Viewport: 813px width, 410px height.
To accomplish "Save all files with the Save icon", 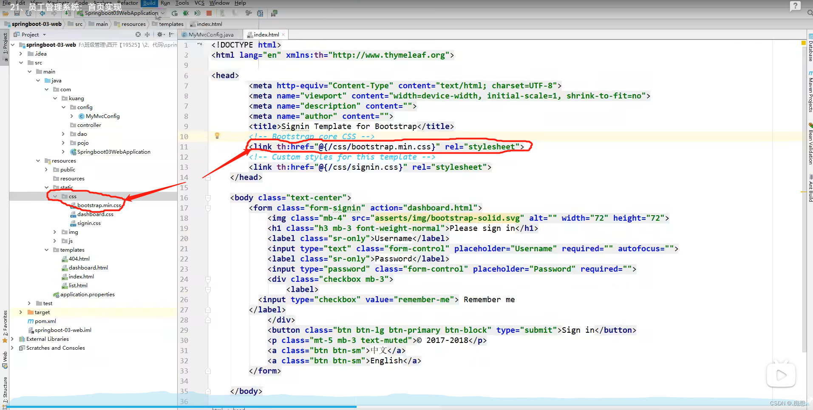I will point(17,13).
